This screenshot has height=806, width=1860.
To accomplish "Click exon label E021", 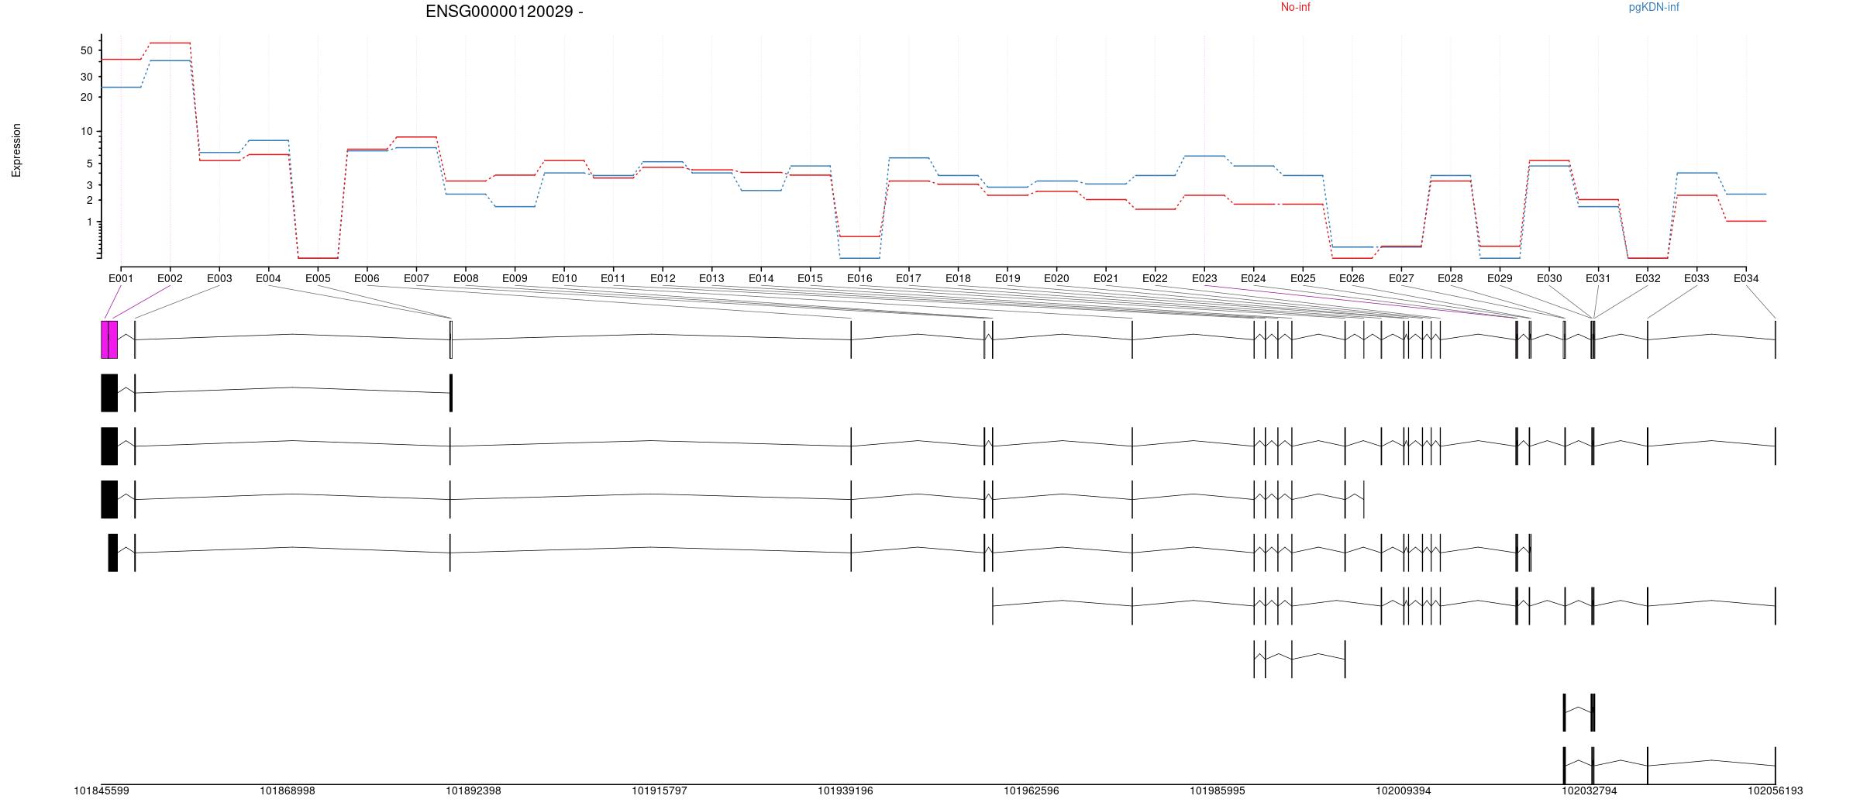I will coord(1106,278).
